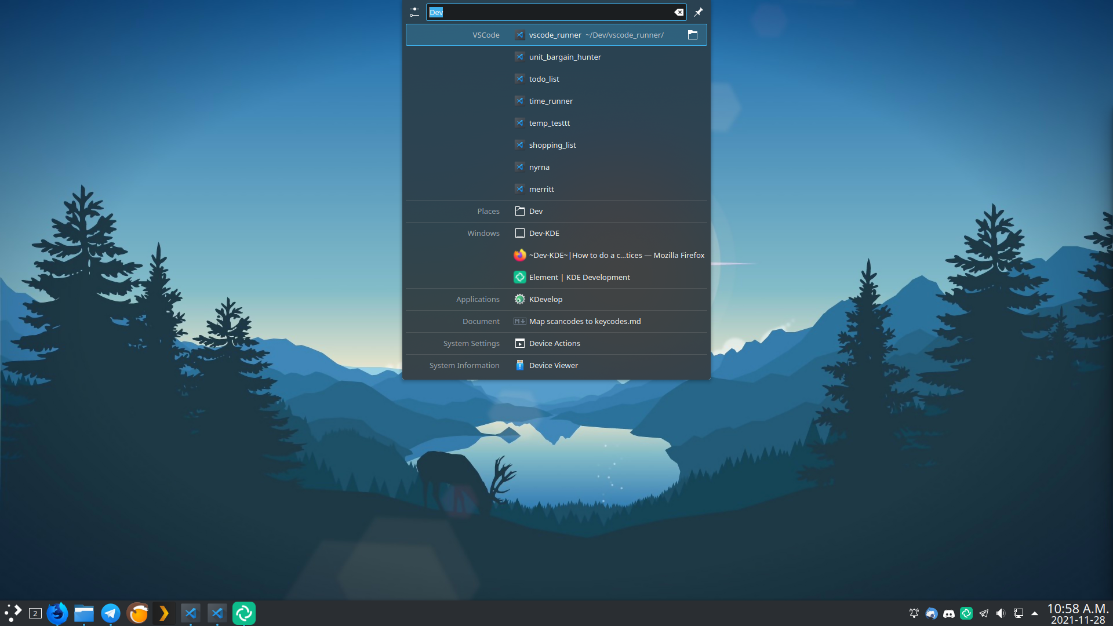Screen dimensions: 1113x626
Task: Open KRunner's configure options icon
Action: click(x=414, y=12)
